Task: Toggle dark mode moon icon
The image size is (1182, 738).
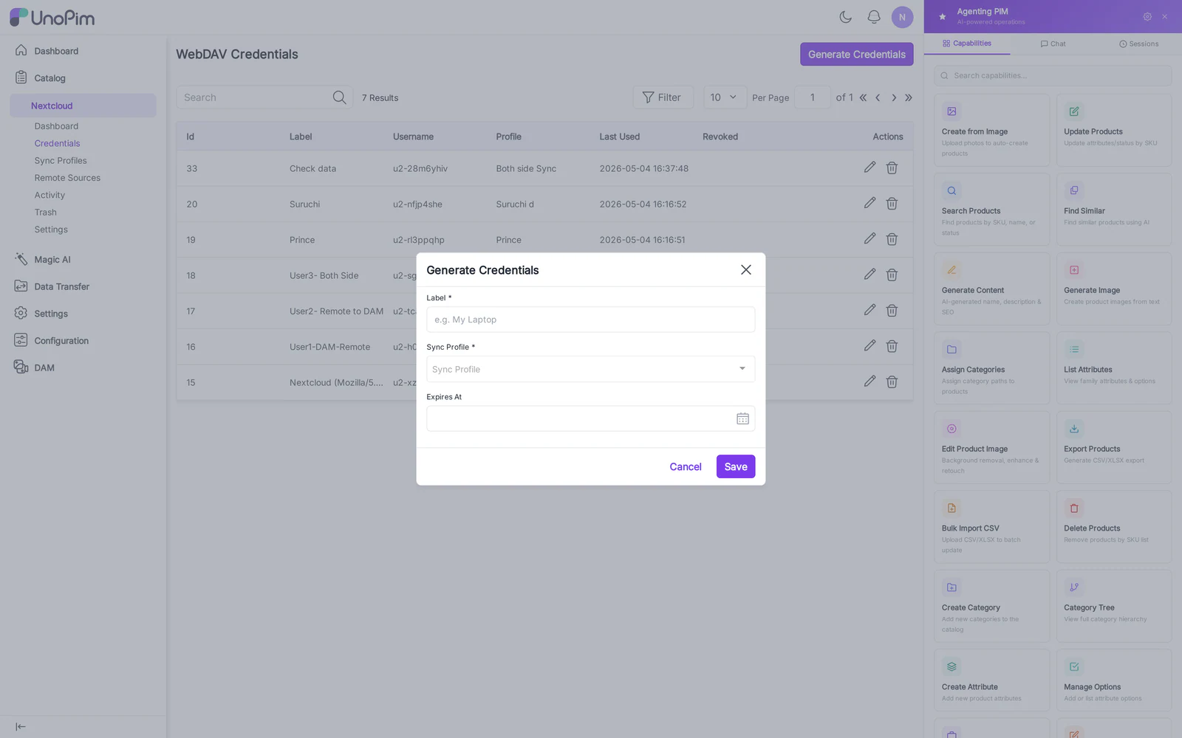Action: point(846,17)
